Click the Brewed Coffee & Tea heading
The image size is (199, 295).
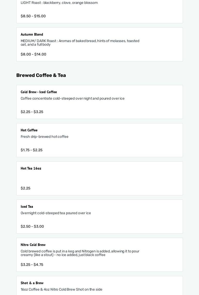(x=41, y=75)
